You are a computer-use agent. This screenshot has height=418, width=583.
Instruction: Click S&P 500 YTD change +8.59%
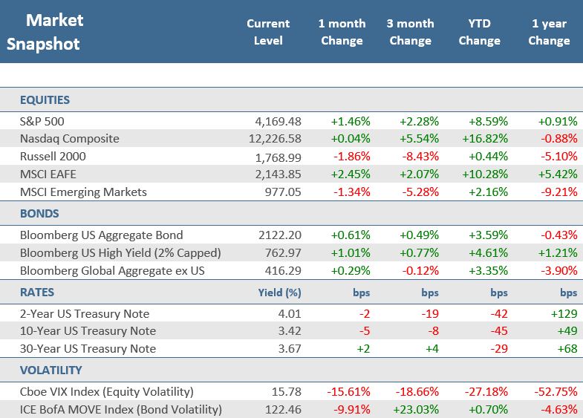click(488, 122)
